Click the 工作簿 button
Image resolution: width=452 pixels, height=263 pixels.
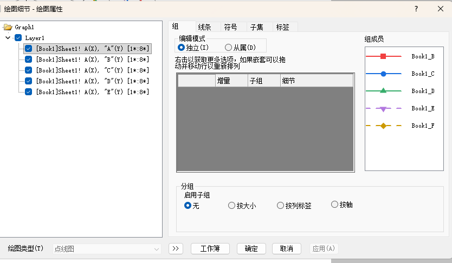pos(210,248)
